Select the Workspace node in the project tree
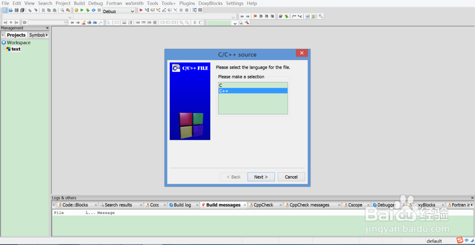 pyautogui.click(x=19, y=43)
